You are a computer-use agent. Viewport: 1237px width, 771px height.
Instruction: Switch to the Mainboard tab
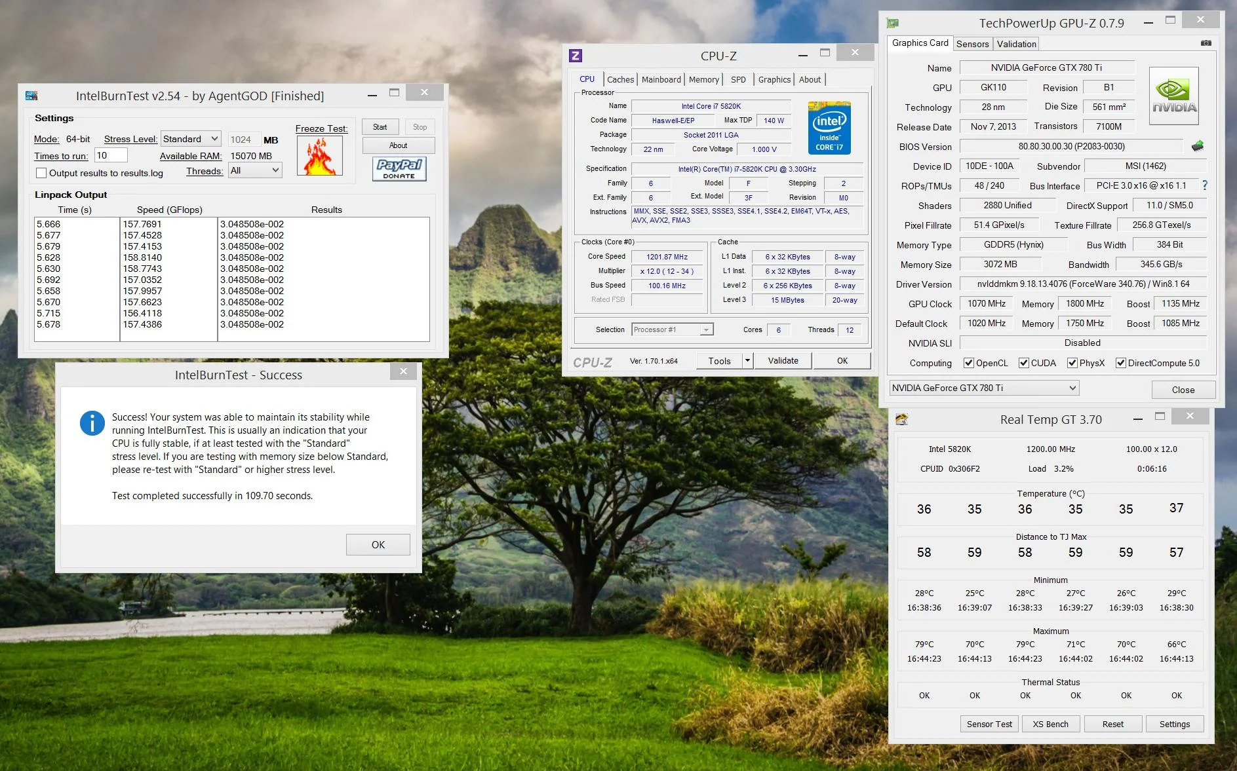click(661, 79)
